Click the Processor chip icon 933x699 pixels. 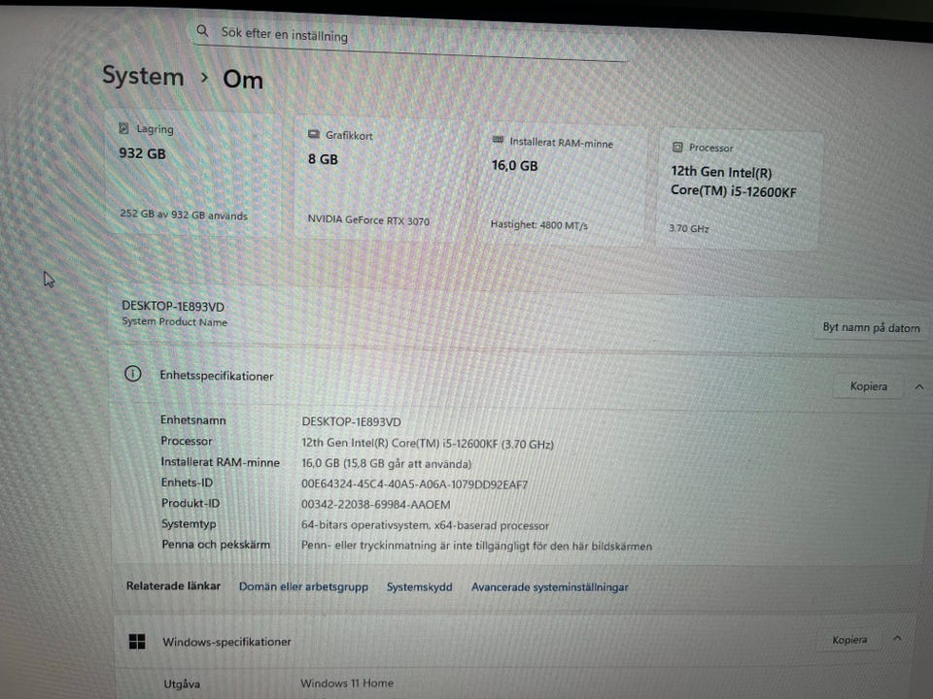(x=677, y=147)
